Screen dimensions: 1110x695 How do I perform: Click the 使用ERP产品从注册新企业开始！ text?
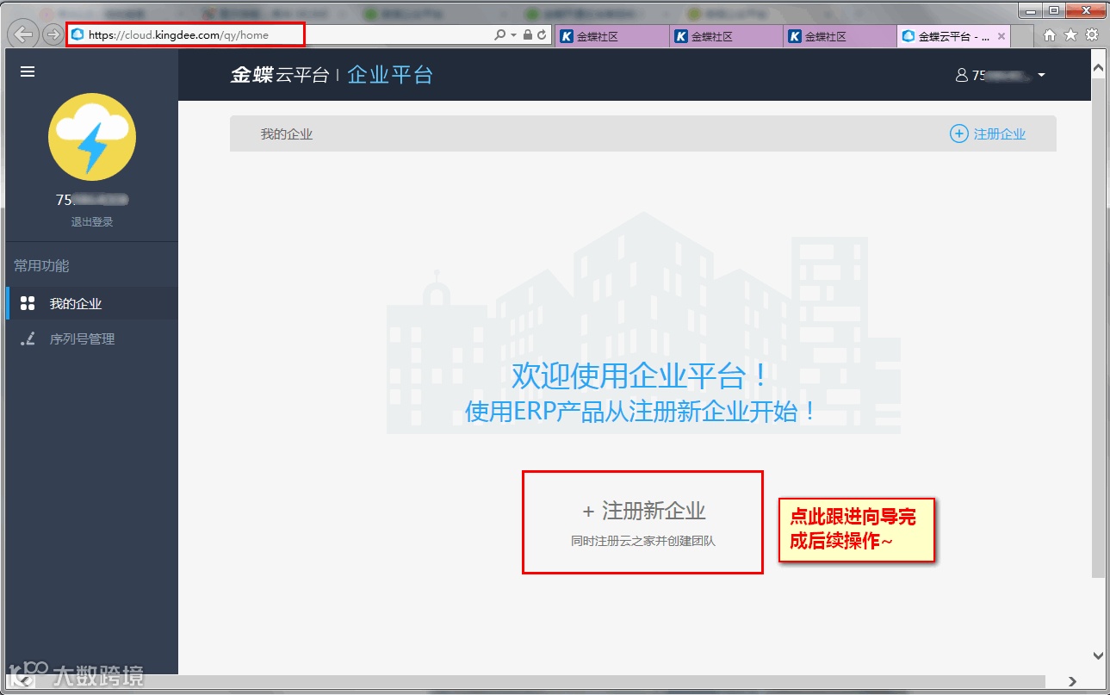coord(642,412)
